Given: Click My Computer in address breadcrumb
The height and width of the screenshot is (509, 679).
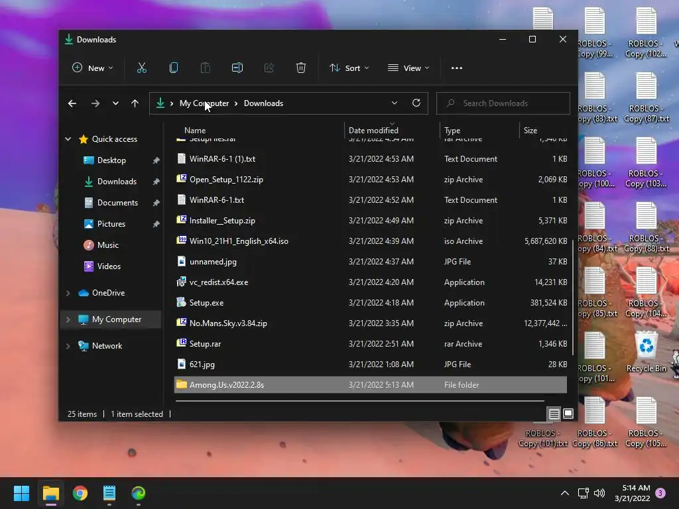Looking at the screenshot, I should click(x=204, y=103).
